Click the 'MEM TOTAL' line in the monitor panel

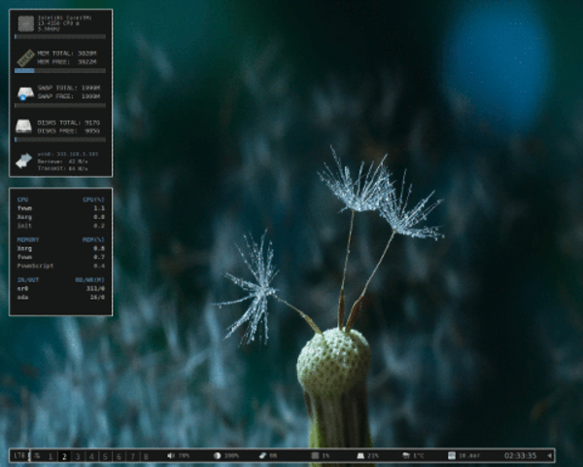point(67,54)
